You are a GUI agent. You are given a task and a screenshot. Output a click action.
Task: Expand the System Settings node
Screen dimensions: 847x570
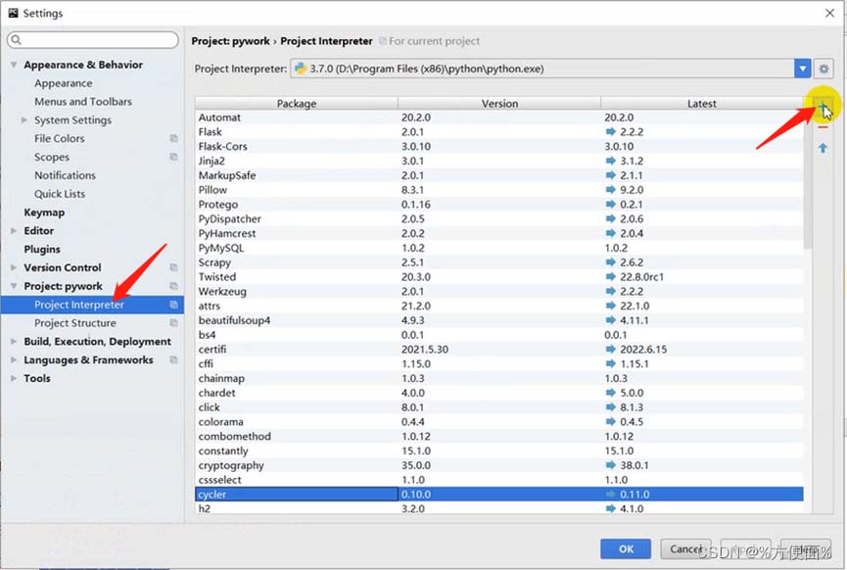click(x=24, y=119)
